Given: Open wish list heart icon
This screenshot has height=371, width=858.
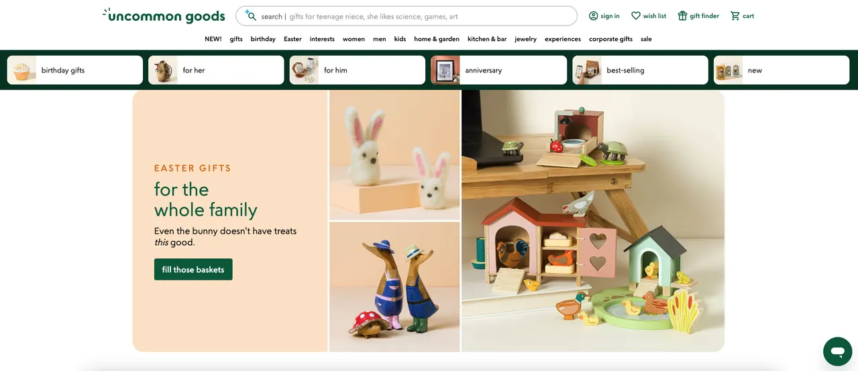Looking at the screenshot, I should [636, 16].
